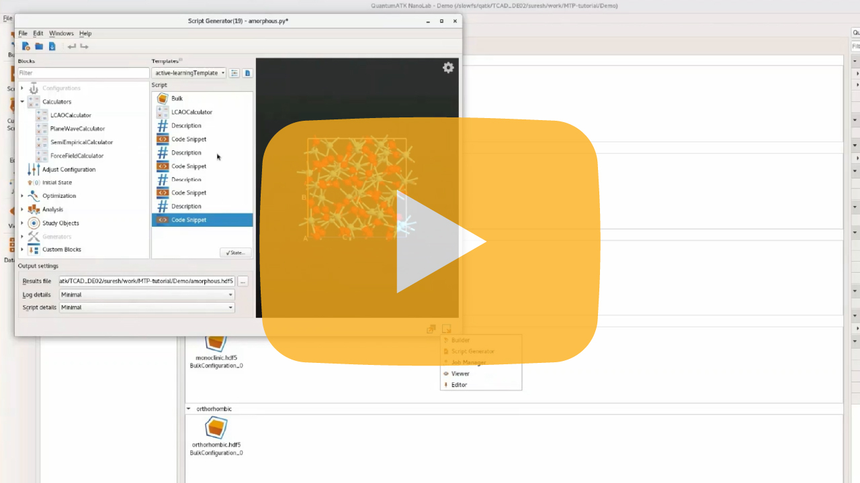
Task: Click the Results file browse button
Action: (243, 281)
